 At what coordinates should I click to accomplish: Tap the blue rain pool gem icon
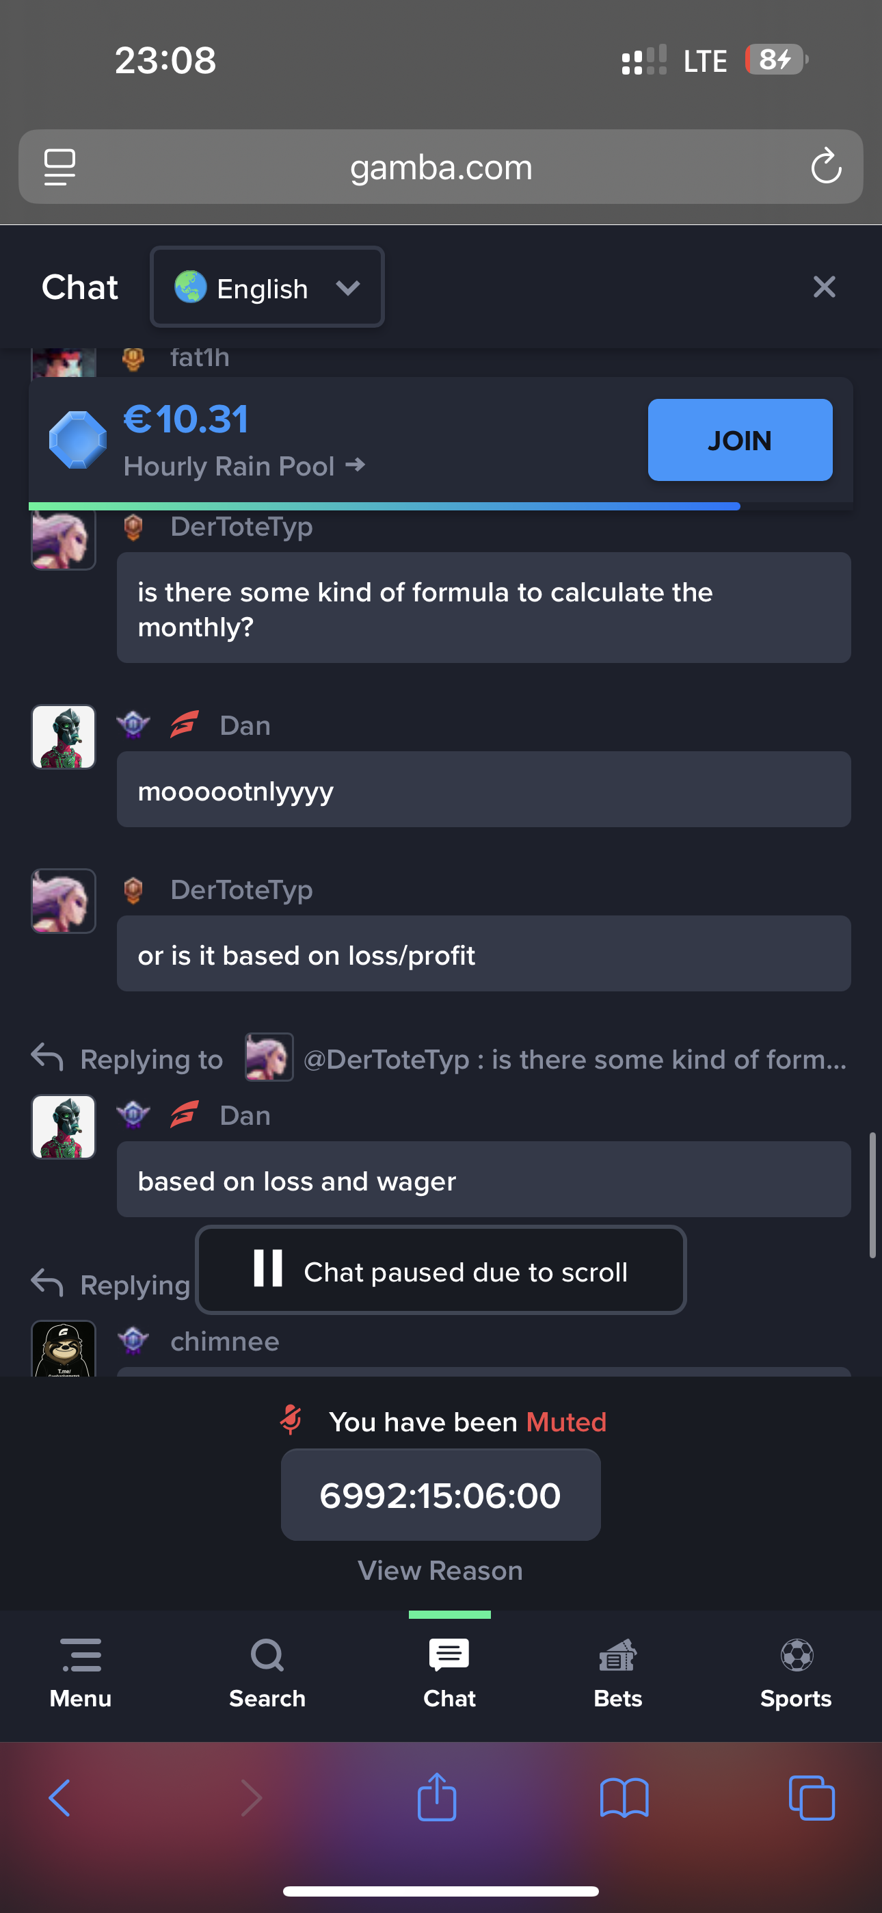point(77,440)
